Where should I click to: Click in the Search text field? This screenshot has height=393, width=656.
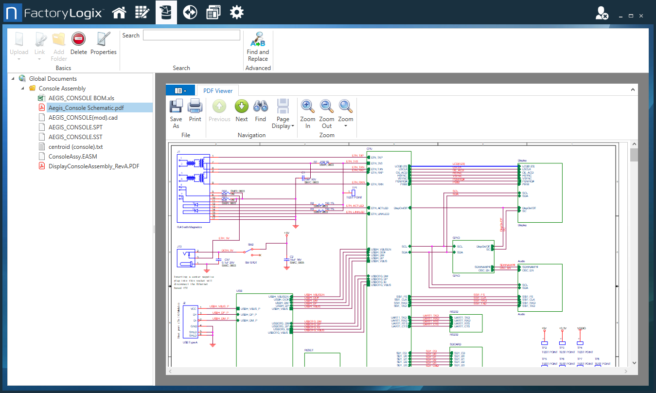191,35
